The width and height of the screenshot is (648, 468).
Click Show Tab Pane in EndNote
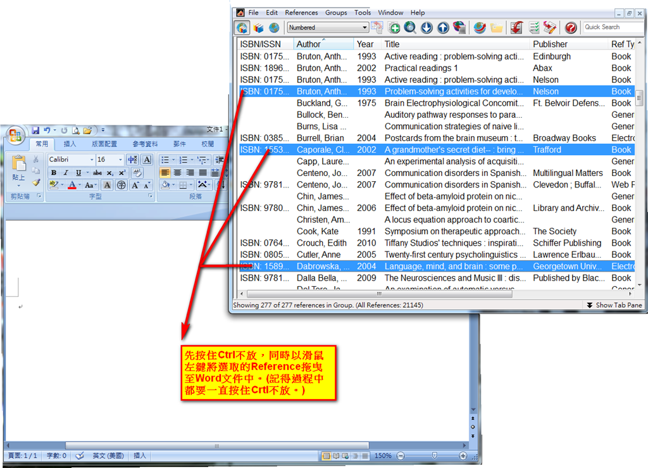click(614, 305)
